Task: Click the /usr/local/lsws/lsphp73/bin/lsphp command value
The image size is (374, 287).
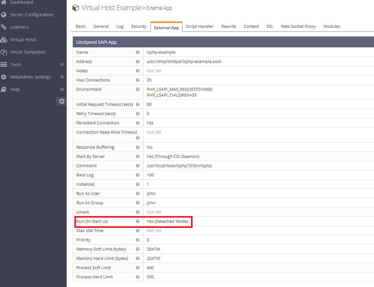Action: (x=179, y=166)
